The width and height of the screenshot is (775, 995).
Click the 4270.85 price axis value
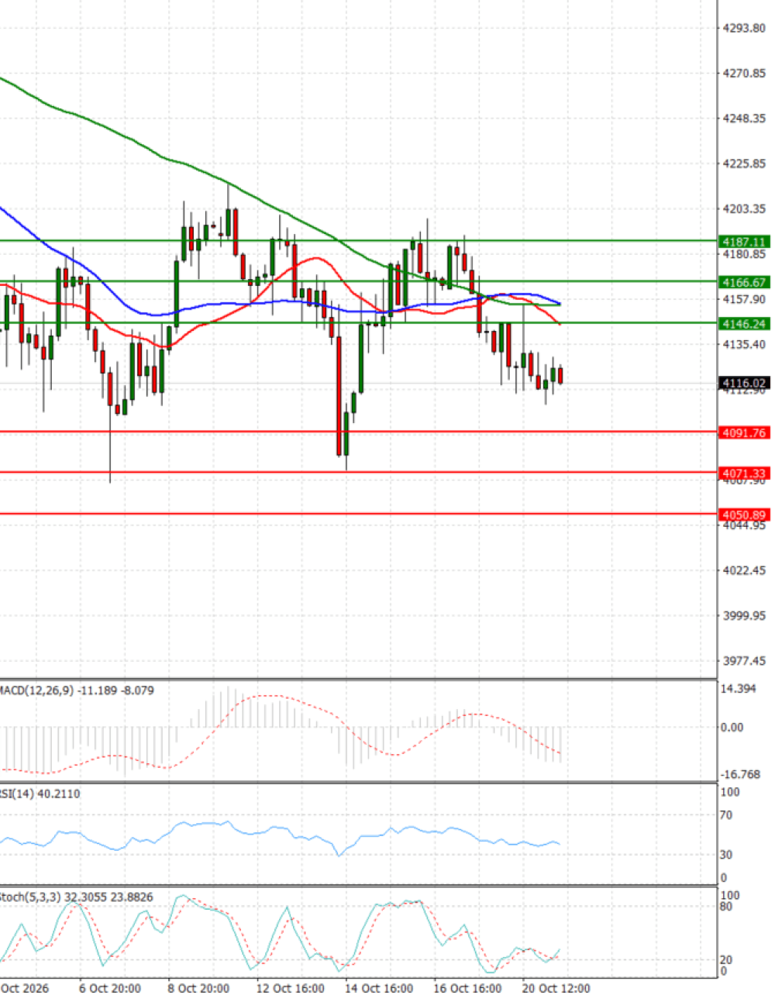[744, 73]
